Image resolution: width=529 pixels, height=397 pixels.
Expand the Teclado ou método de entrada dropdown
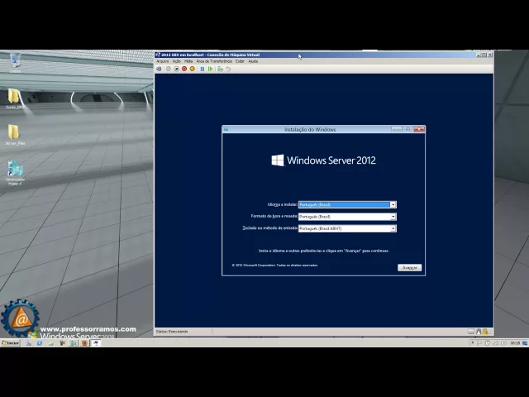coord(393,228)
